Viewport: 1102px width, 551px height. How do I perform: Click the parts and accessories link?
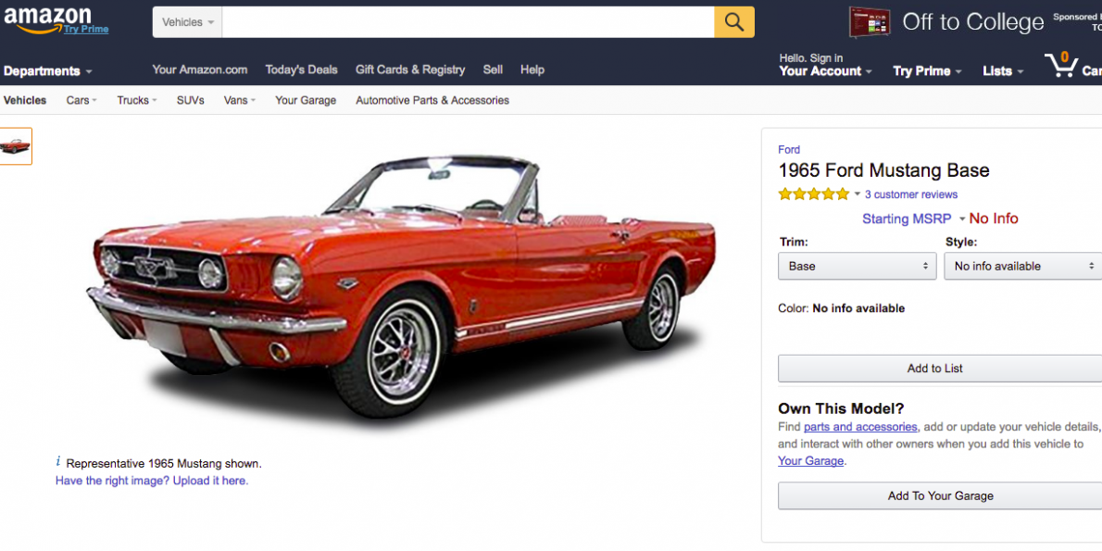[x=860, y=427]
